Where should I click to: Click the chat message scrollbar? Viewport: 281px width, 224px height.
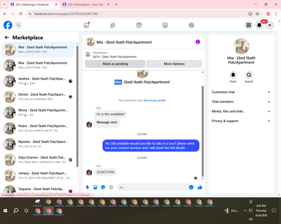point(202,131)
